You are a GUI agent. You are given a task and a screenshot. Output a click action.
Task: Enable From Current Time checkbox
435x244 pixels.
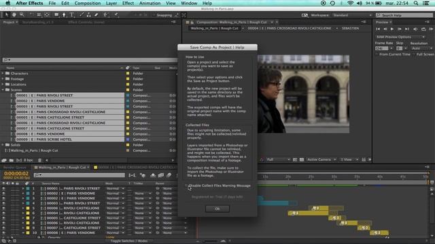coord(377,54)
